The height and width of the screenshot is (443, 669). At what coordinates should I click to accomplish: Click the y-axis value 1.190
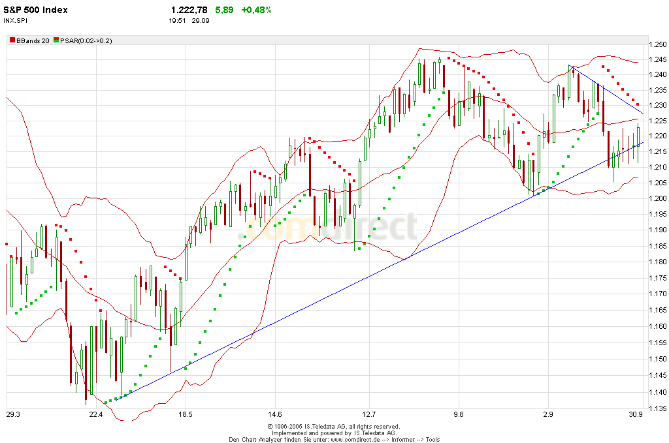click(x=657, y=230)
